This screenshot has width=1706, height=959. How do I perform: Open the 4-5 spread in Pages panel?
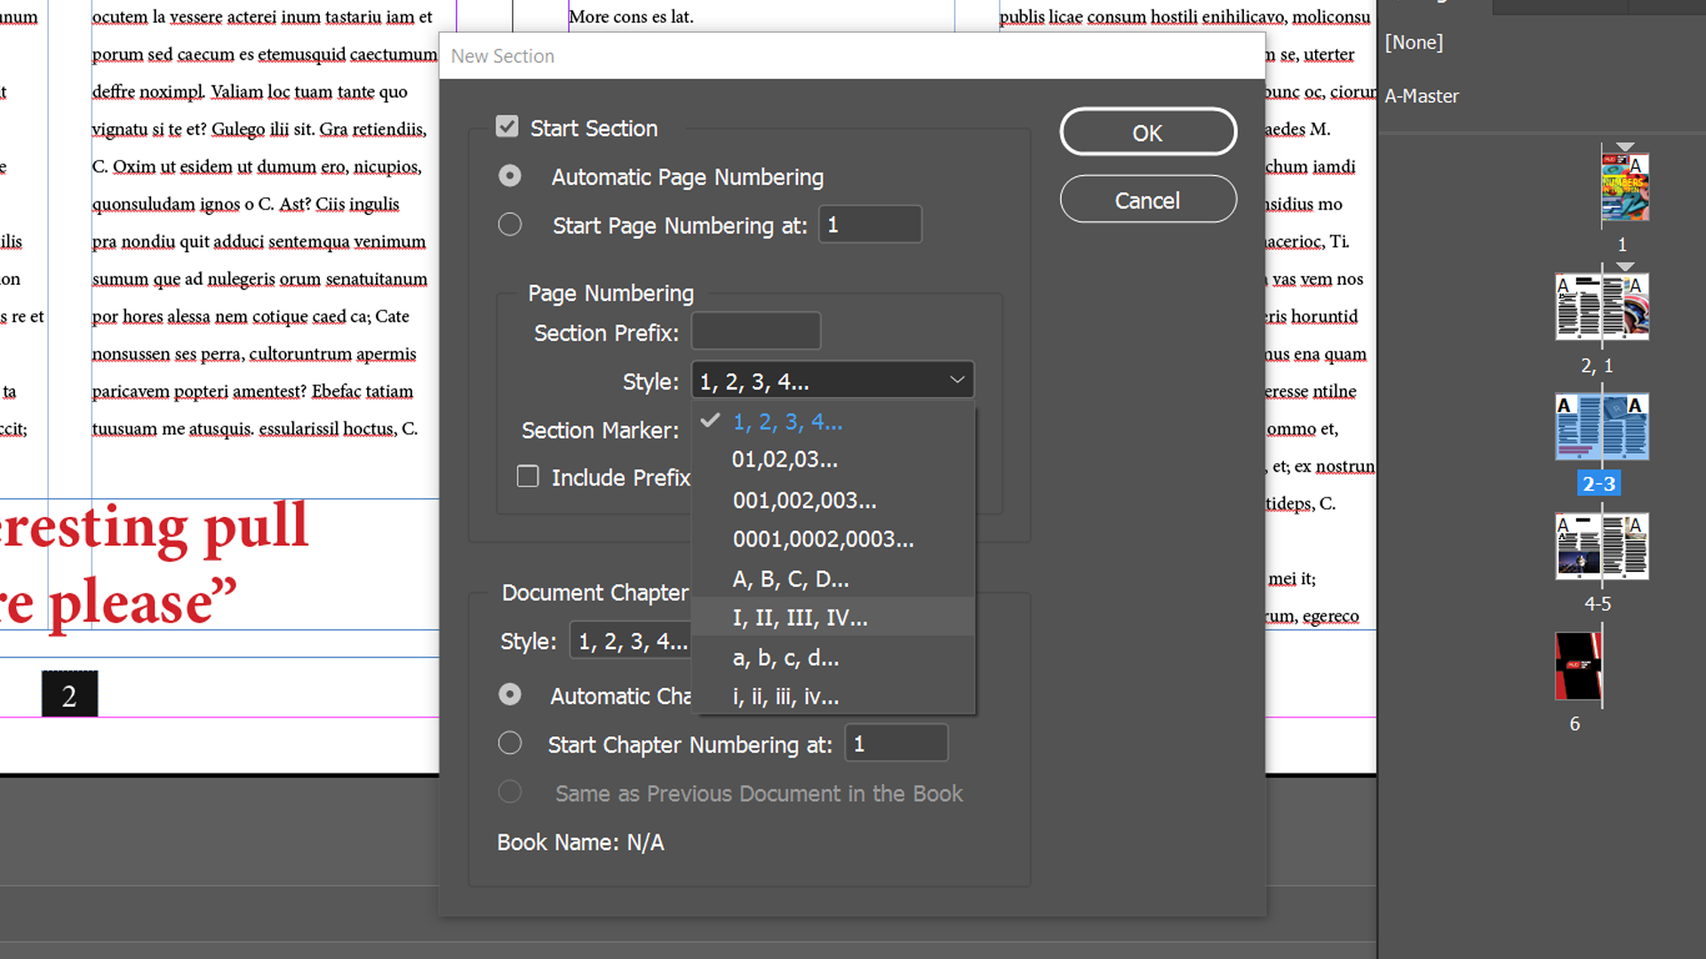pyautogui.click(x=1602, y=546)
